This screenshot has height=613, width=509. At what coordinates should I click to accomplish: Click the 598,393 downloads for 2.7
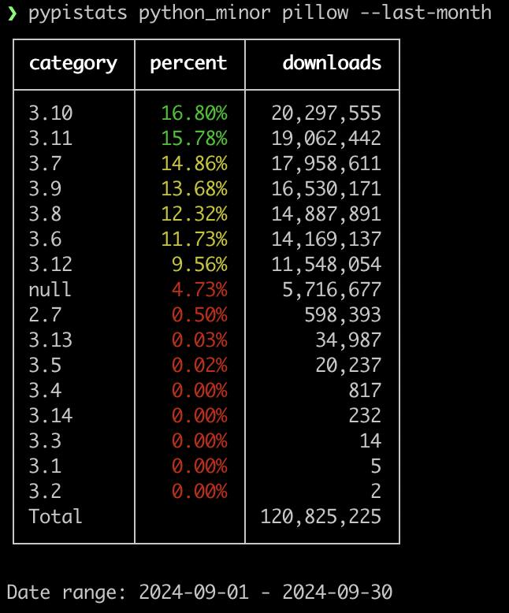(x=343, y=314)
